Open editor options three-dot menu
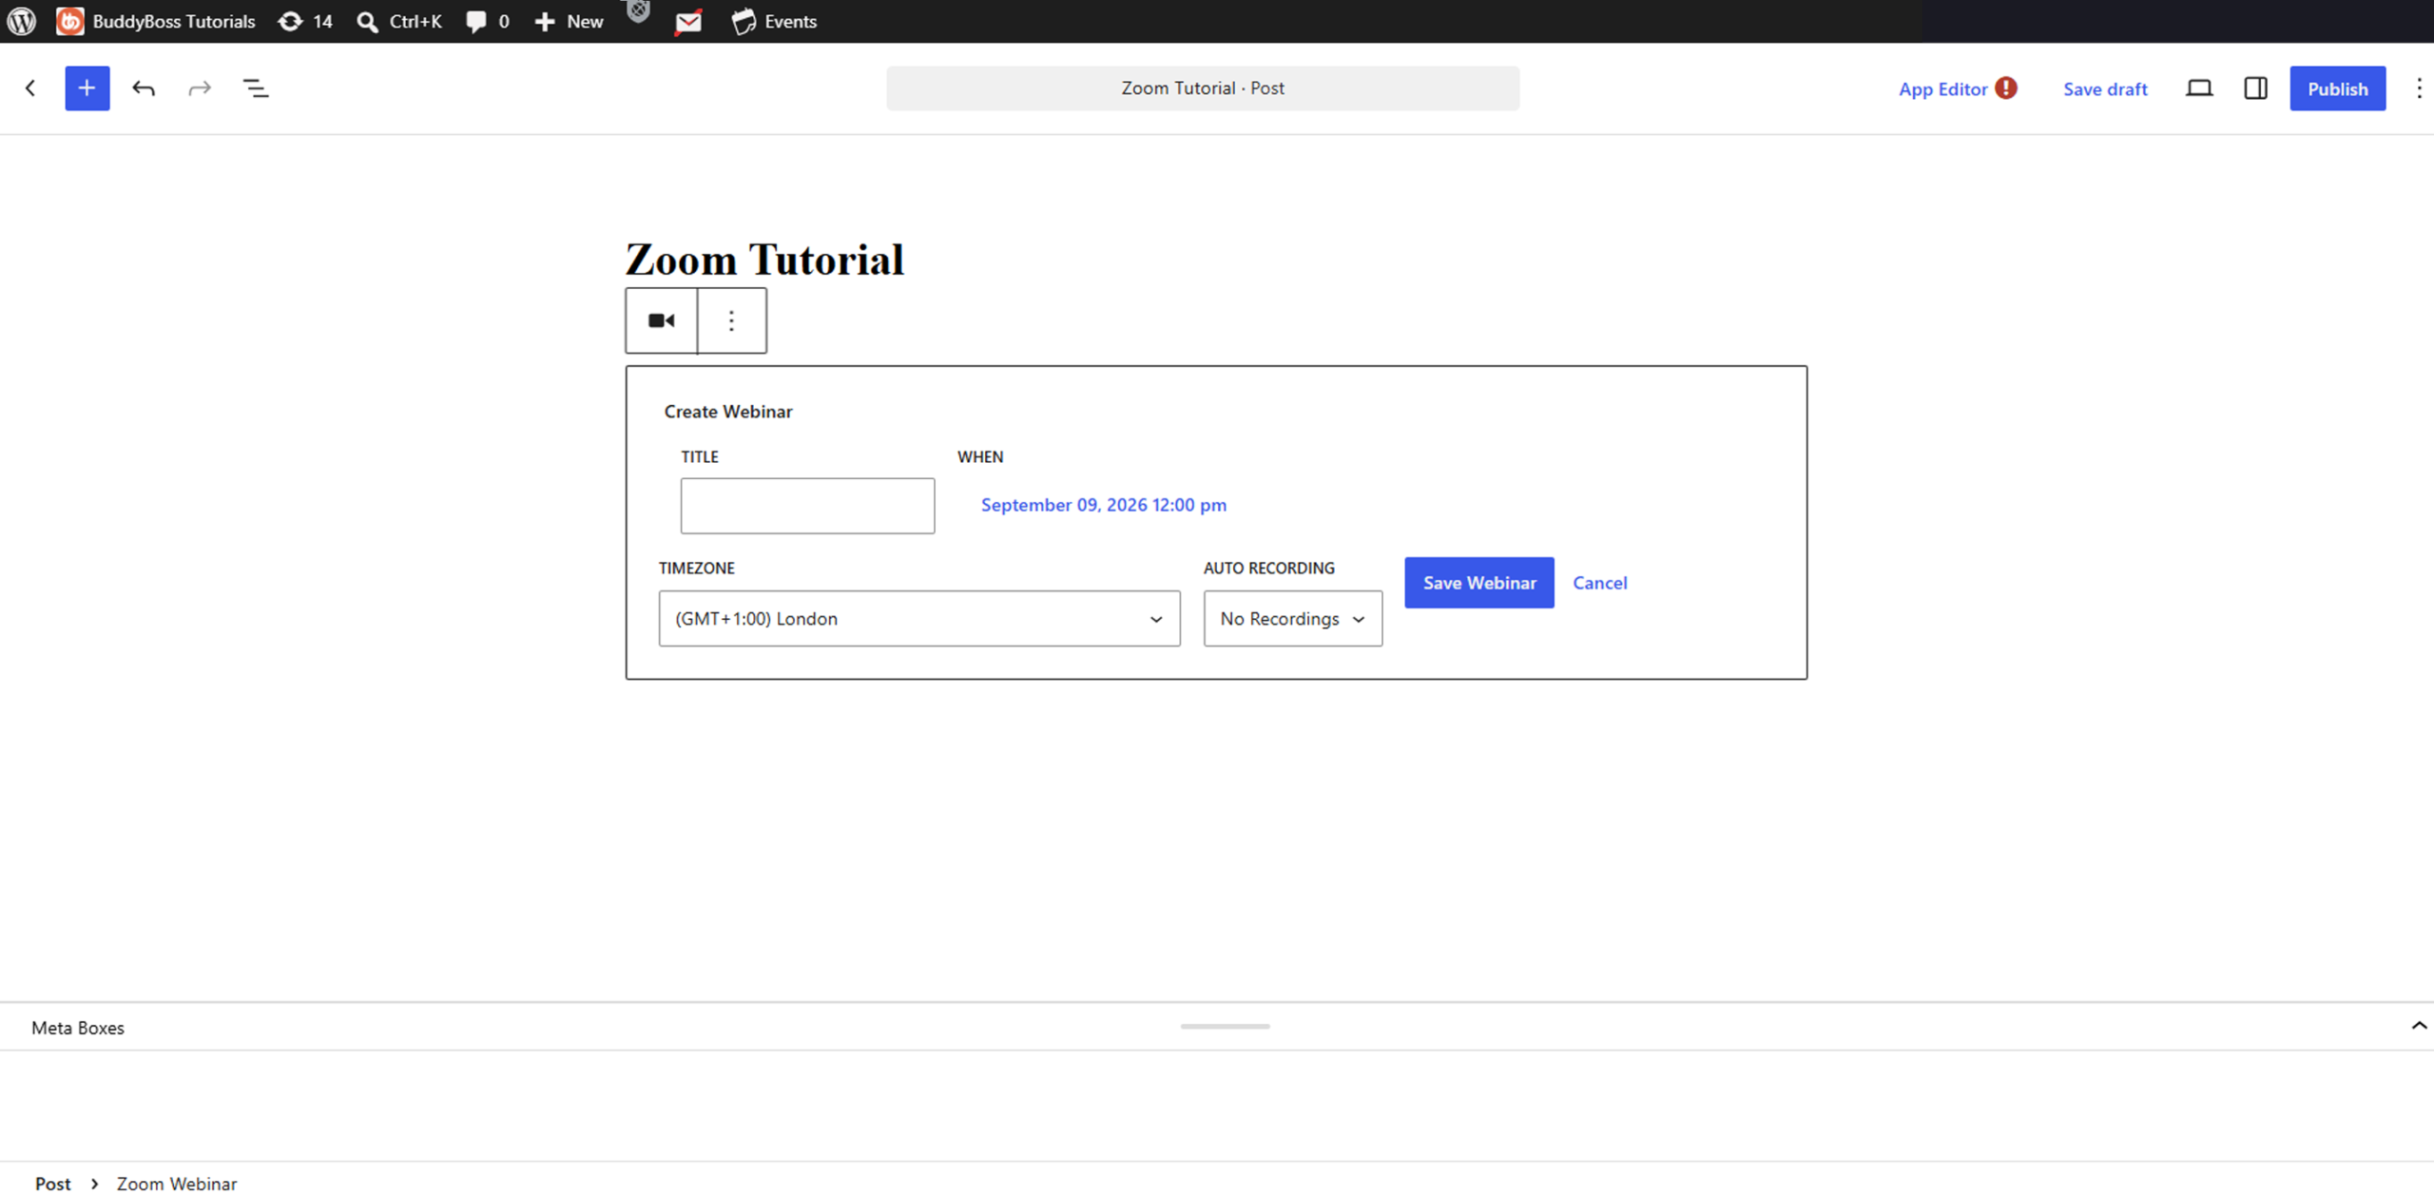This screenshot has height=1197, width=2434. pos(2419,88)
